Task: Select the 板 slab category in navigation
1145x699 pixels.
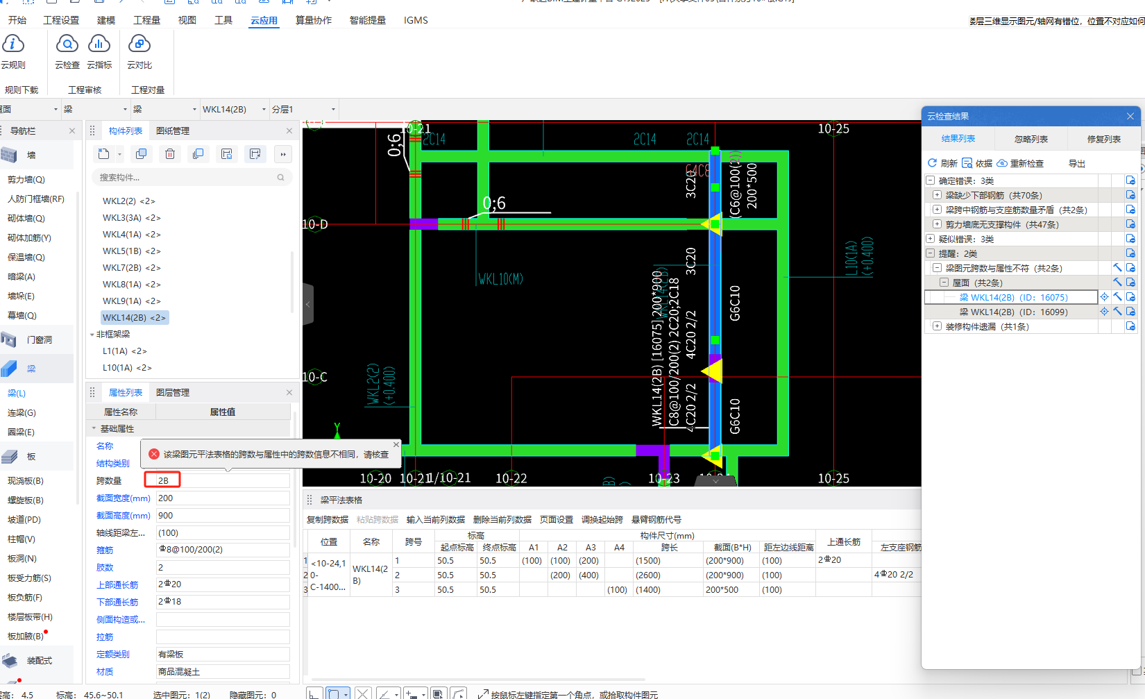Action: click(x=36, y=456)
